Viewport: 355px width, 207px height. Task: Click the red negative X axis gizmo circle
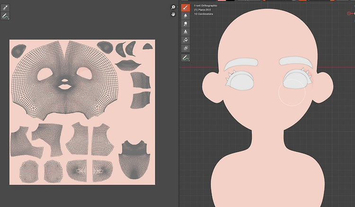coord(349,14)
